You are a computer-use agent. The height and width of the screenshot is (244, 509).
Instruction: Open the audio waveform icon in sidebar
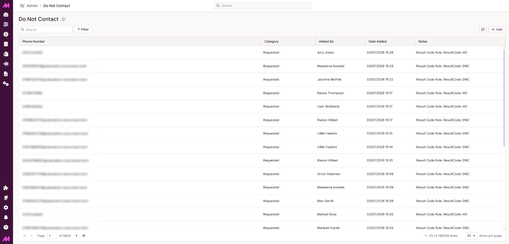(6, 64)
